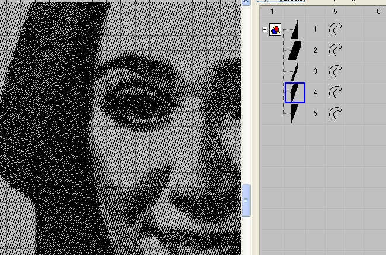The width and height of the screenshot is (386, 255).
Task: Click row number 4 in the list
Action: [x=315, y=92]
